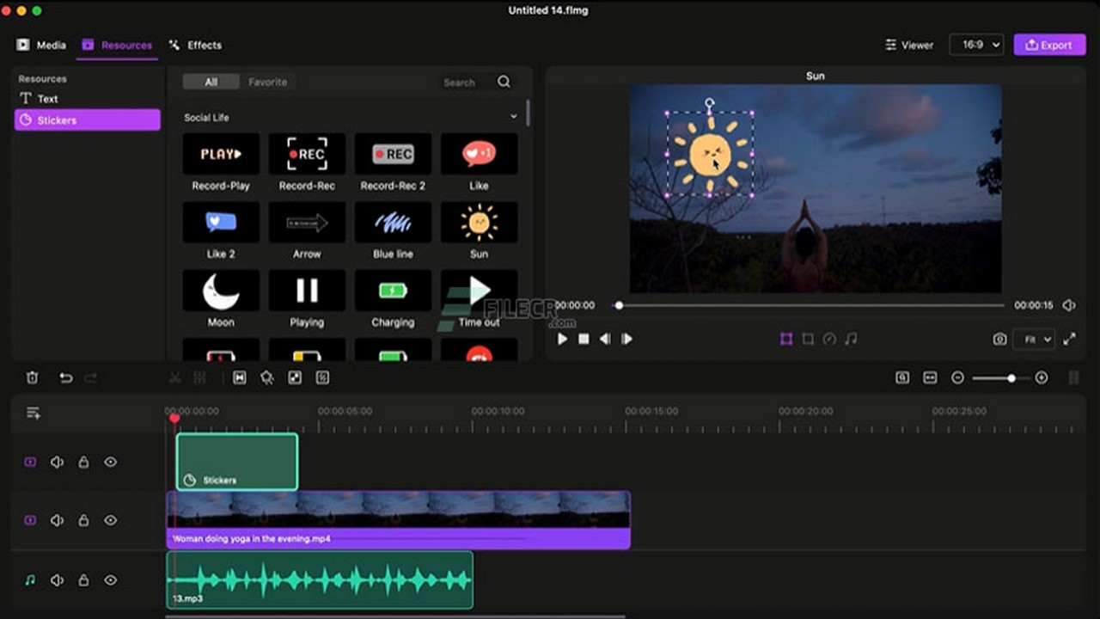
Task: Zoom in timeline with plus icon
Action: click(1041, 377)
